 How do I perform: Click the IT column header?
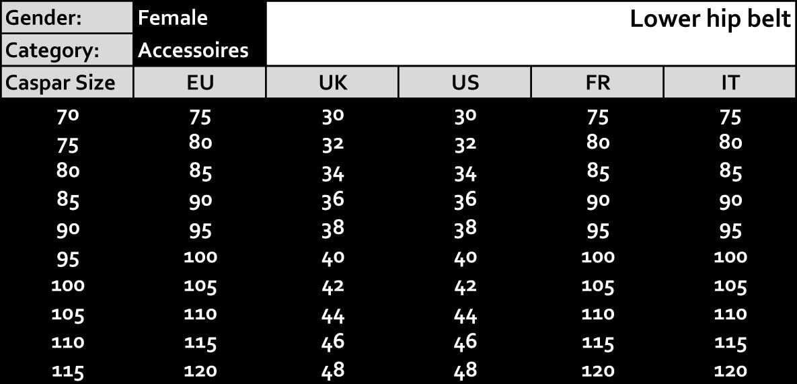[x=730, y=83]
